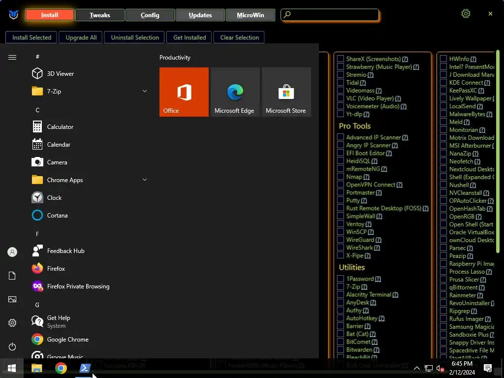Screen dimensions: 504x378
Task: Tick the Putty checkbox
Action: tap(341, 200)
